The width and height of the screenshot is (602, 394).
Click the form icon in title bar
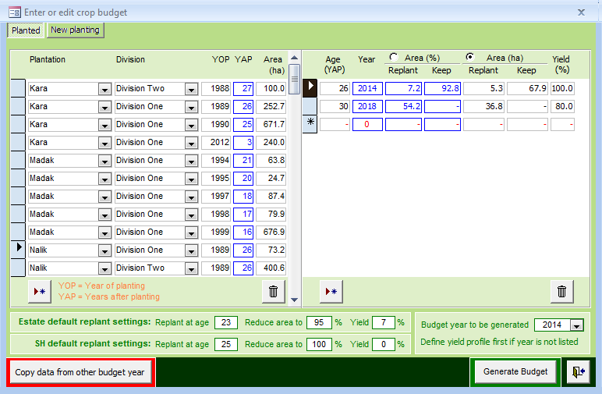pyautogui.click(x=15, y=12)
